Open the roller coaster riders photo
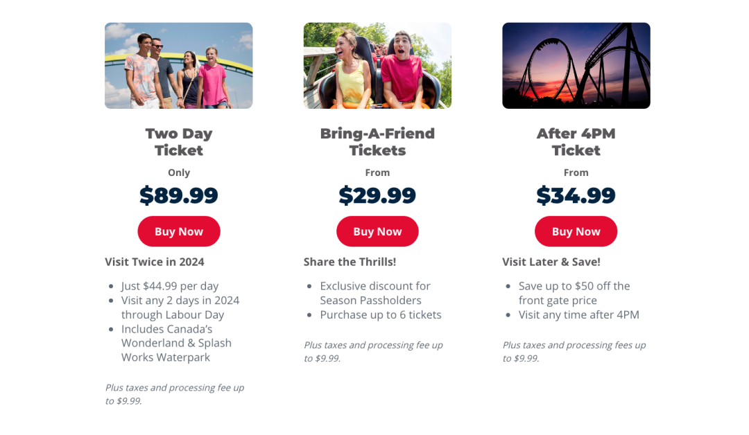This screenshot has height=435, width=749. (377, 65)
